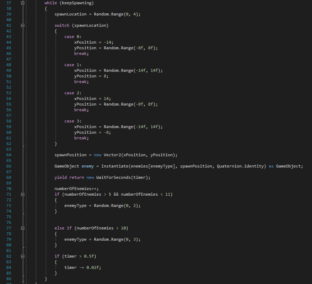Fold the if (timer > 0.5f) block
312x284 pixels.
pos(23,256)
